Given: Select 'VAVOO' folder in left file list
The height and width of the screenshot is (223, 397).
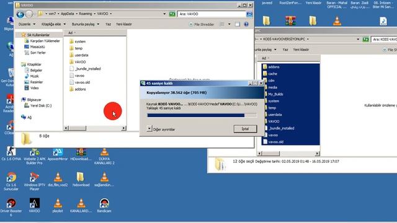Looking at the screenshot, I should point(78,62).
